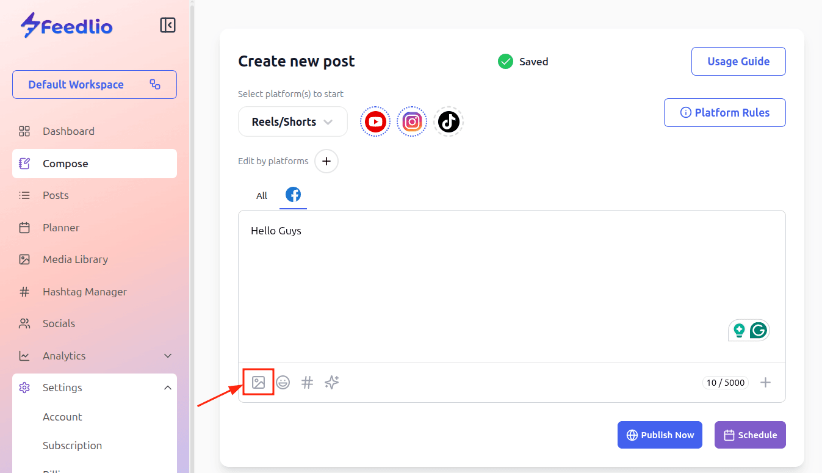Toggle the TikTok platform selection
Image resolution: width=822 pixels, height=473 pixels.
tap(449, 122)
